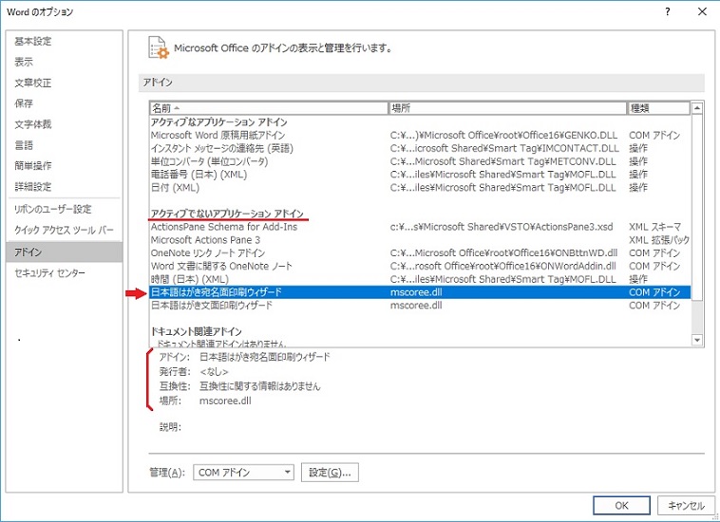Select 時間 (日本) (XML) row

(x=420, y=279)
